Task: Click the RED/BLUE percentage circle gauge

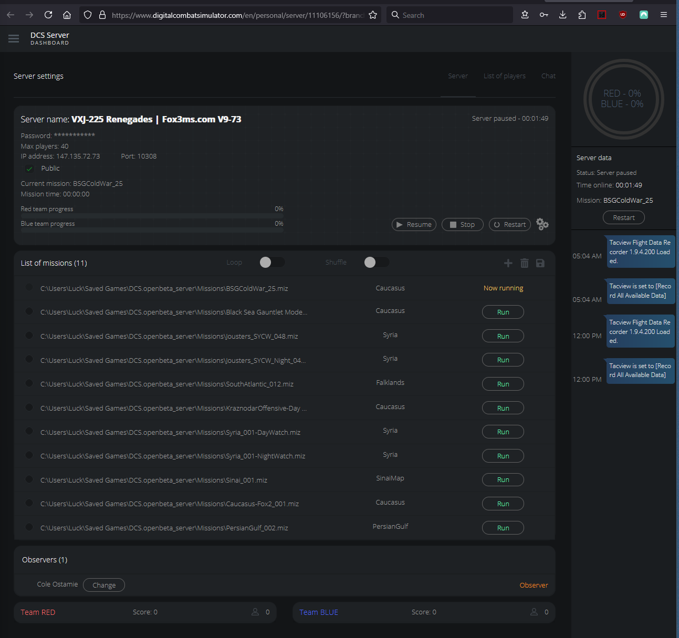Action: [x=623, y=99]
